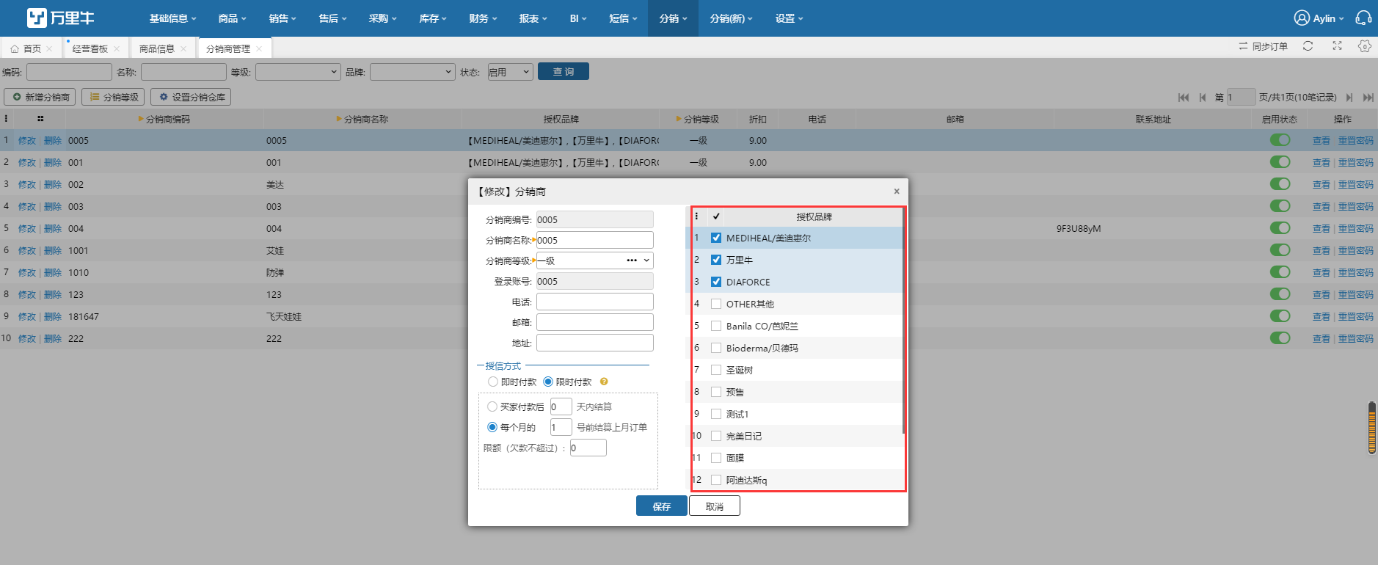The image size is (1378, 565).
Task: Open the 分销(新) top menu
Action: 731,18
